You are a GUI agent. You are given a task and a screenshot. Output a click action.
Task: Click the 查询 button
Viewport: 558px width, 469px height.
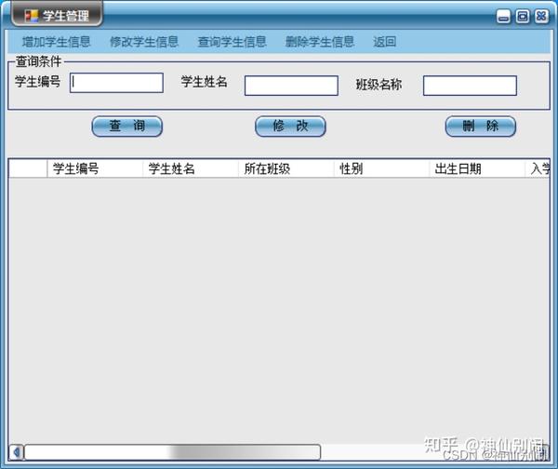point(127,127)
